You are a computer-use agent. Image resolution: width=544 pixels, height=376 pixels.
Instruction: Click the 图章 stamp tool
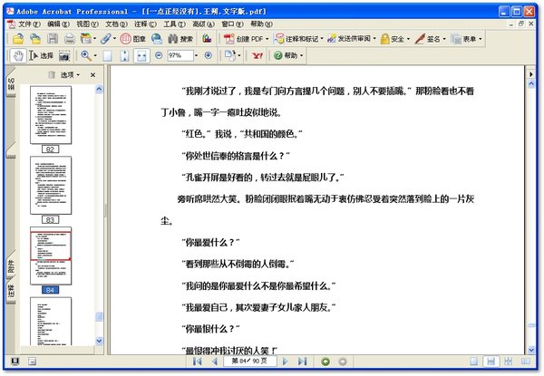point(132,39)
